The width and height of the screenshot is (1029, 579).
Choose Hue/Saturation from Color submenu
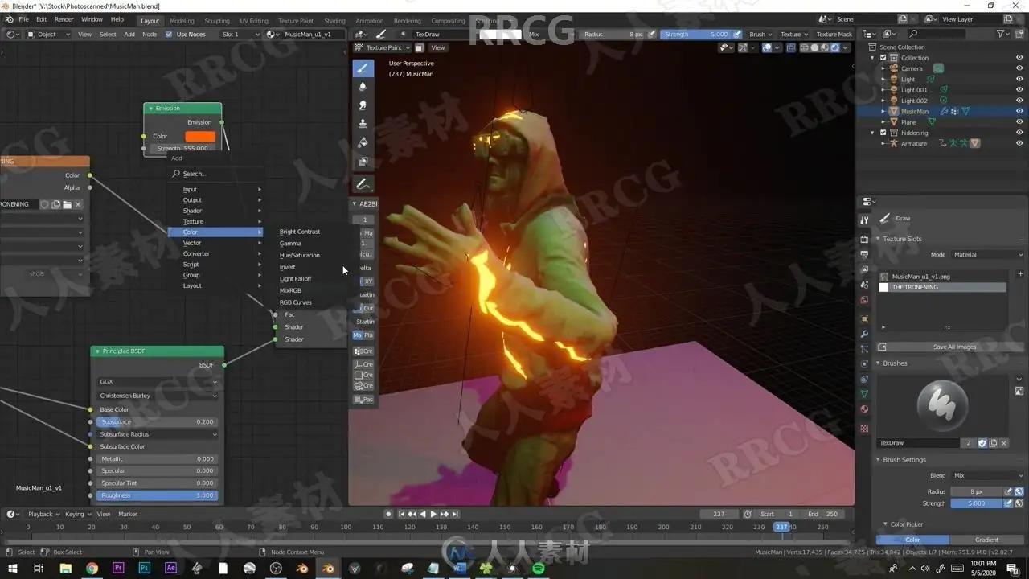299,255
